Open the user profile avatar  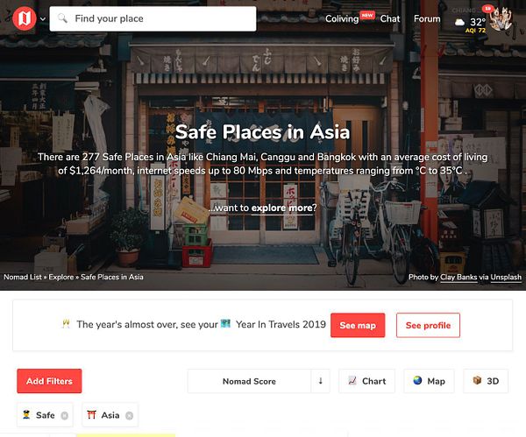[501, 18]
